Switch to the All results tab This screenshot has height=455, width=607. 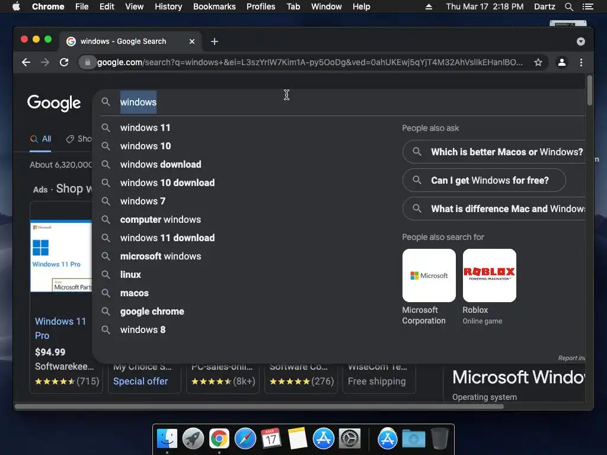[x=41, y=139]
